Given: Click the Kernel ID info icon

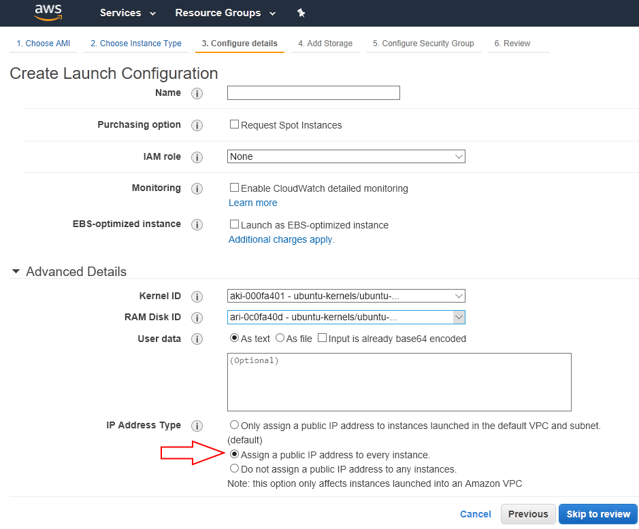Looking at the screenshot, I should point(197,296).
